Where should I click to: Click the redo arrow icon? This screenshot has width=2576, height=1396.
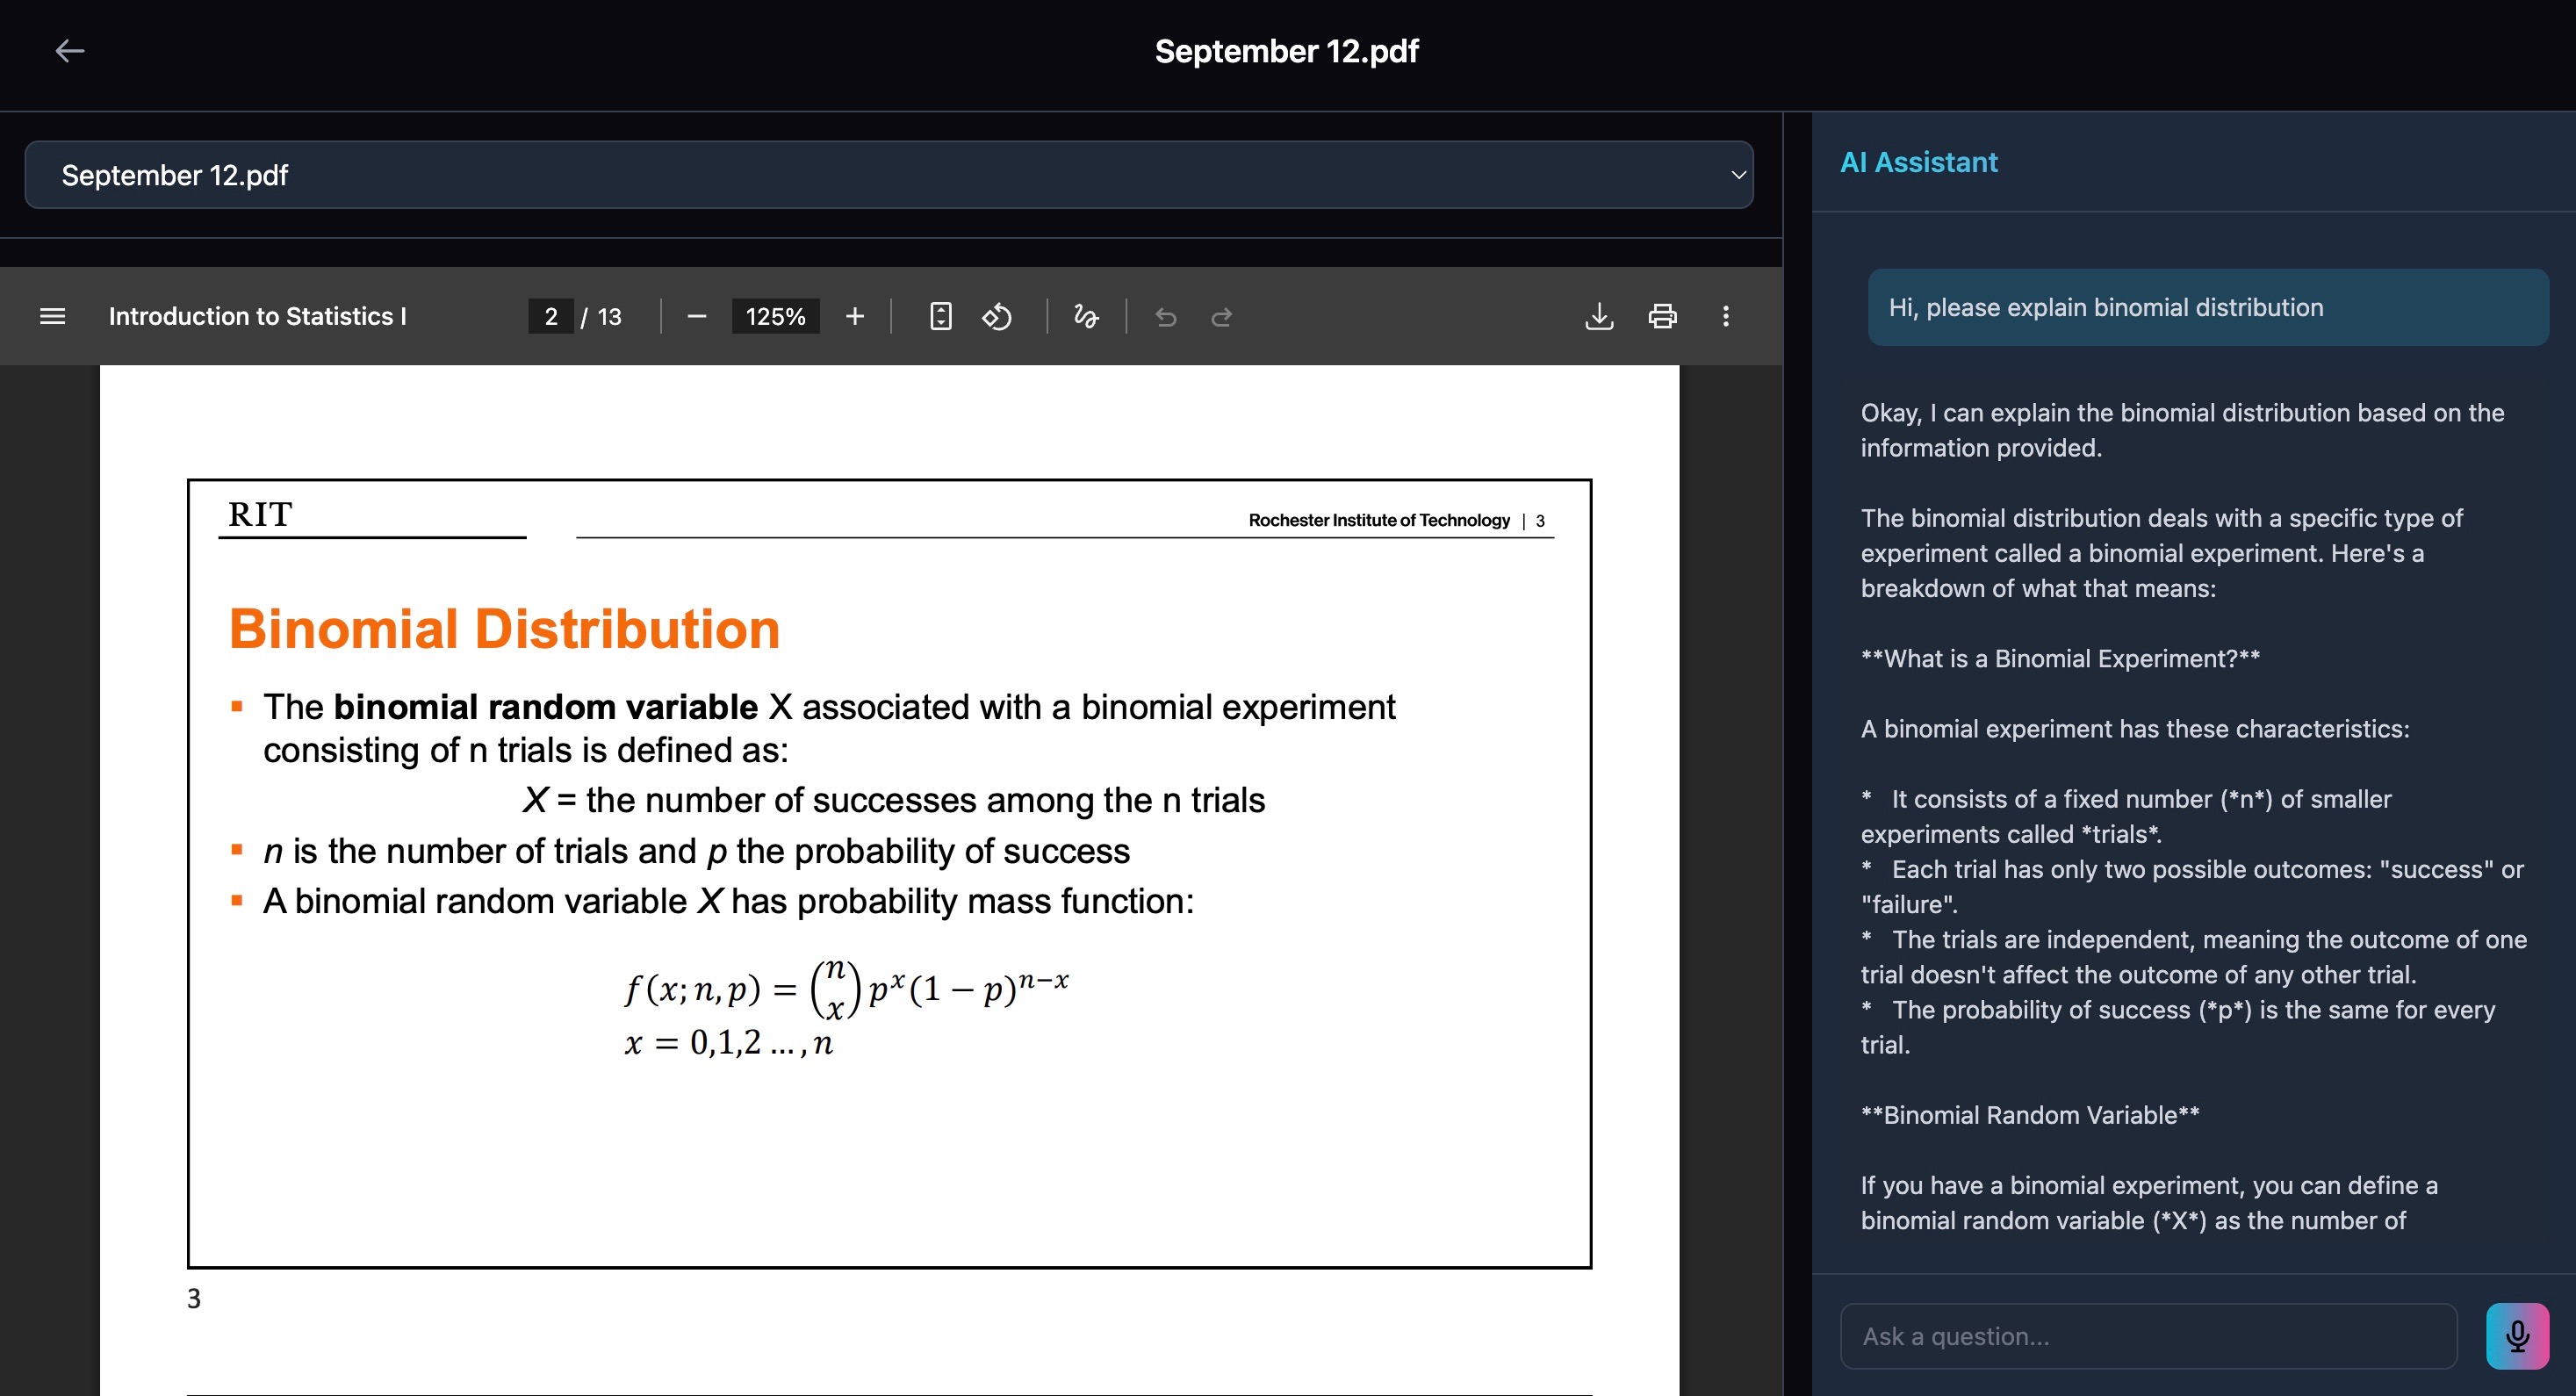point(1221,317)
